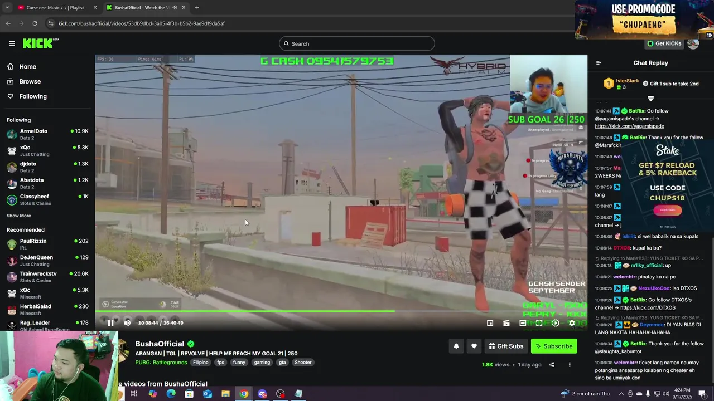Click the Search field
This screenshot has width=714, height=401.
(357, 43)
